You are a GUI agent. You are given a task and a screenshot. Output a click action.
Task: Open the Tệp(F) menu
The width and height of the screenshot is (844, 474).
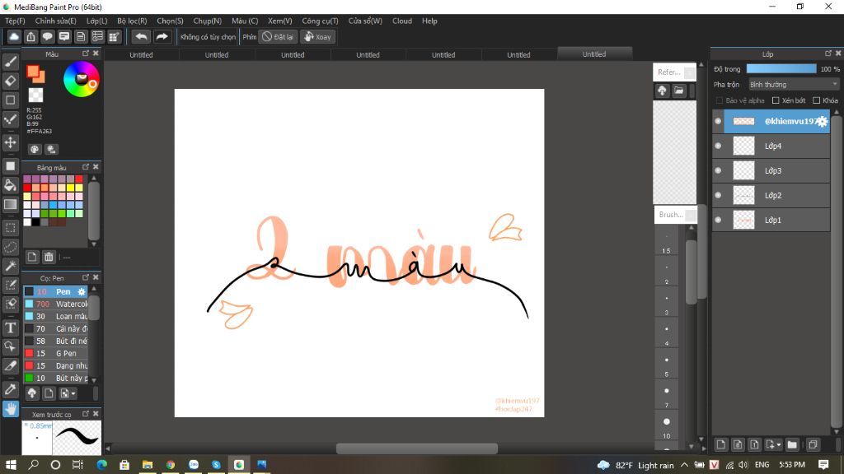(x=15, y=21)
